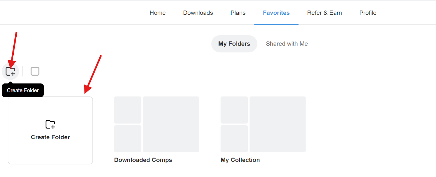This screenshot has height=177, width=436.
Task: Select the Favorites navigation tab
Action: click(x=276, y=12)
